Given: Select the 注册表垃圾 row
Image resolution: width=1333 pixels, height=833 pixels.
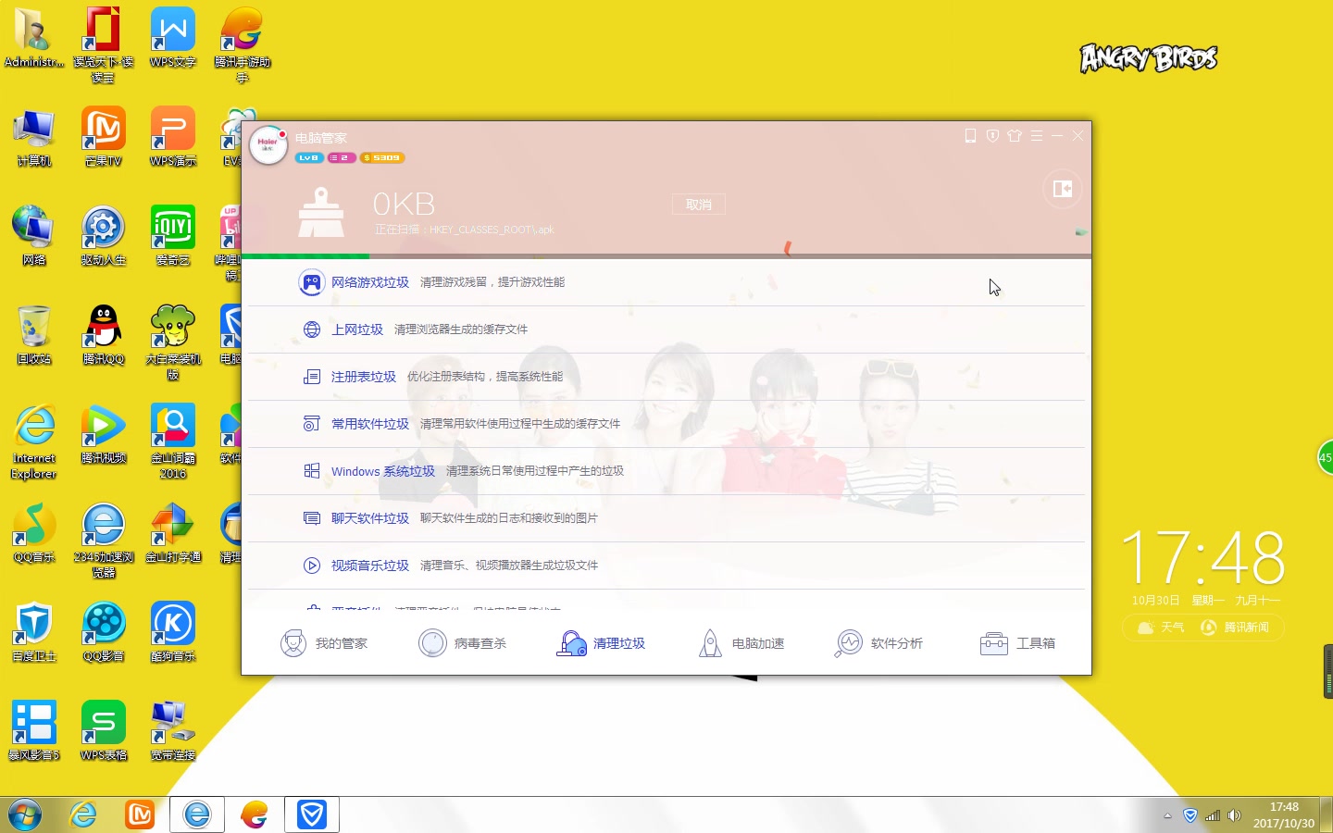Looking at the screenshot, I should coord(666,377).
